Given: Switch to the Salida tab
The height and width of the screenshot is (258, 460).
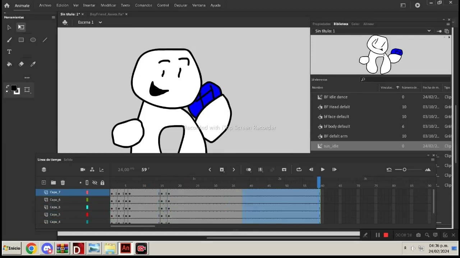Looking at the screenshot, I should click(68, 160).
